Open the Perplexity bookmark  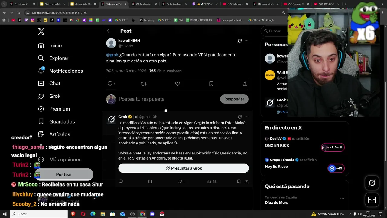pos(147,20)
